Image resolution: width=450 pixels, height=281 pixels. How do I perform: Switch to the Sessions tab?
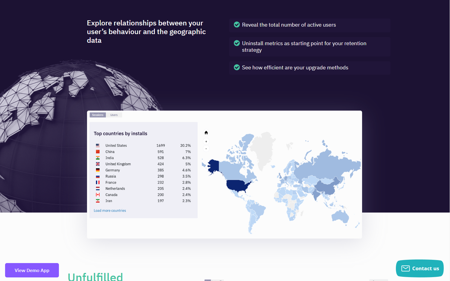pos(97,115)
